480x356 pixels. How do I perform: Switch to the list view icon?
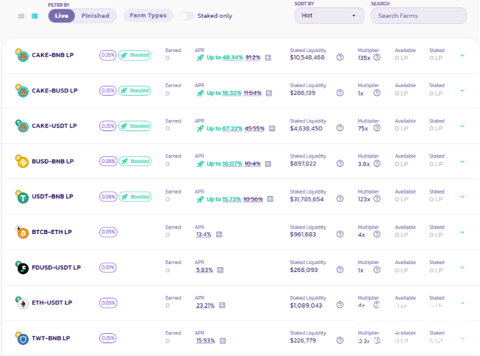click(x=35, y=16)
